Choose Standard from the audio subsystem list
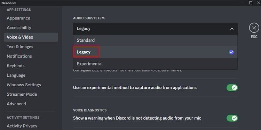This screenshot has height=130, width=261. (155, 40)
